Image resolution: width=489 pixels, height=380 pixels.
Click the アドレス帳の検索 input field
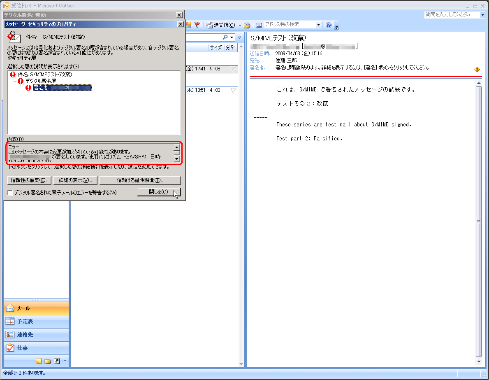[x=290, y=25]
